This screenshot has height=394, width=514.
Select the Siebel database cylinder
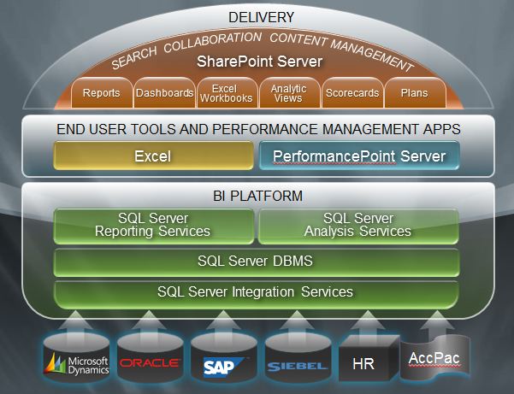298,357
